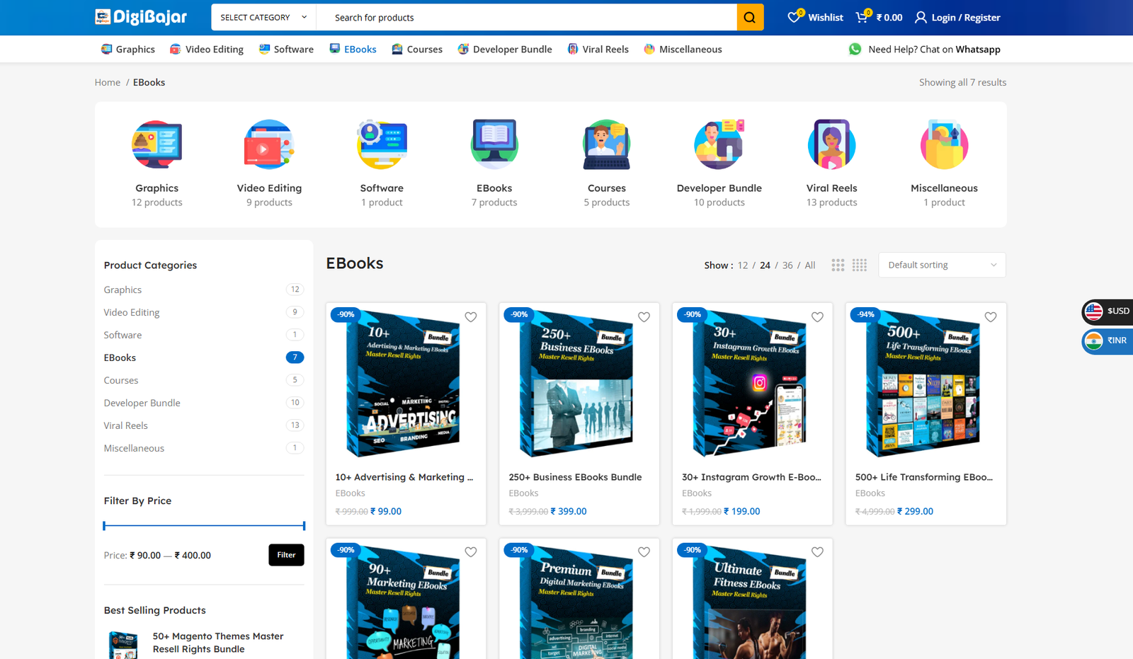Open the 250+ Business EBooks Bundle thumbnail
The height and width of the screenshot is (659, 1133).
tap(579, 383)
